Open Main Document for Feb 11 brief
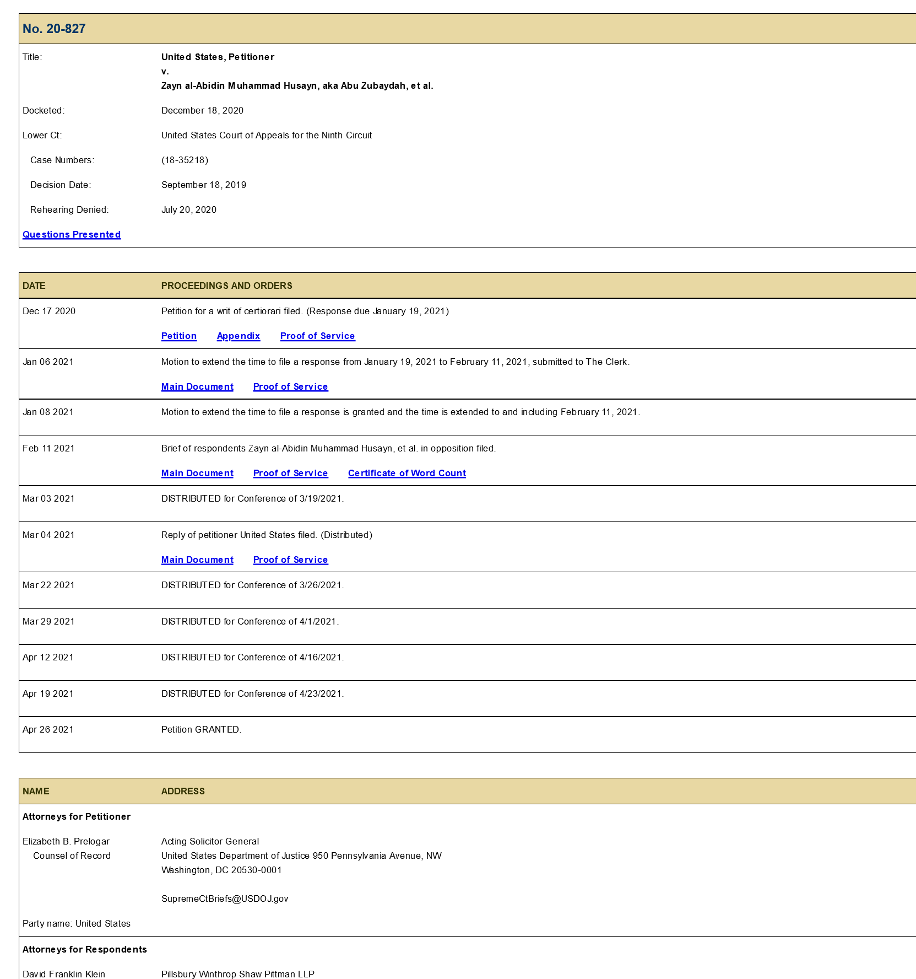 coord(197,473)
